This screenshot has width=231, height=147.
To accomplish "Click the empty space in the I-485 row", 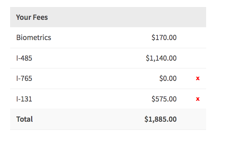I will pyautogui.click(x=89, y=58).
